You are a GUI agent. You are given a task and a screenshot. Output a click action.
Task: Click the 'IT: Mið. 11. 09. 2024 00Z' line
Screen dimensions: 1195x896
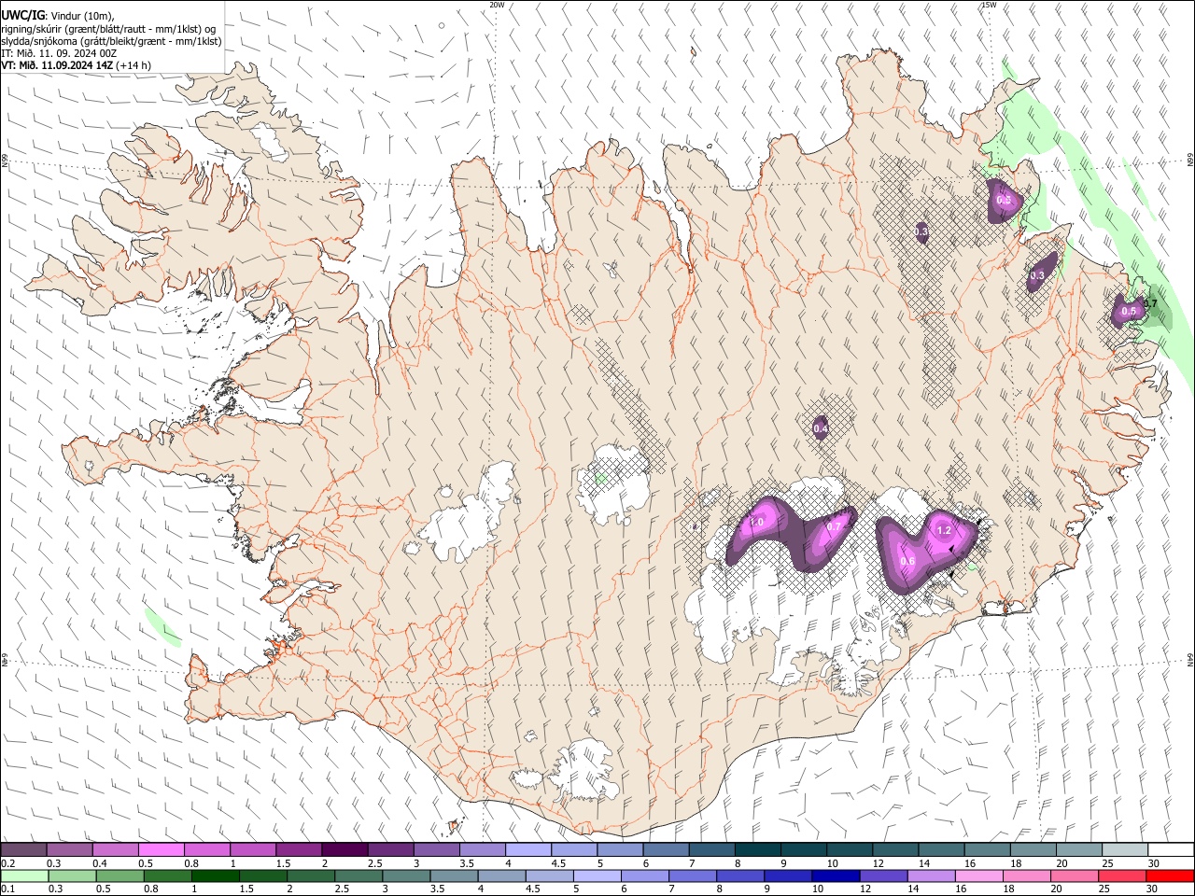point(59,53)
